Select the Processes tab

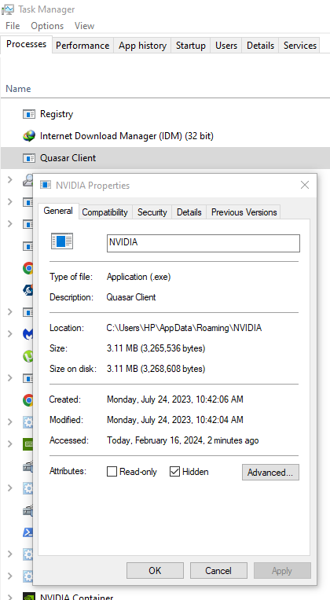(x=27, y=44)
